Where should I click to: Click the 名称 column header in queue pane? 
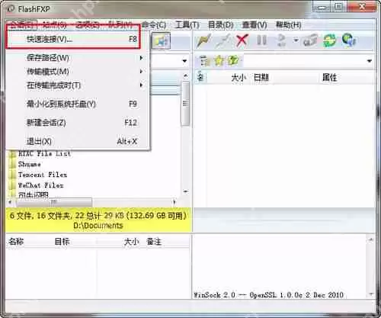point(16,242)
